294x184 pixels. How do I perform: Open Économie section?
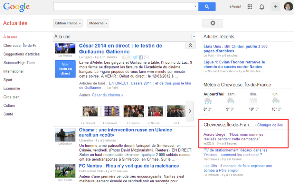click(x=12, y=88)
